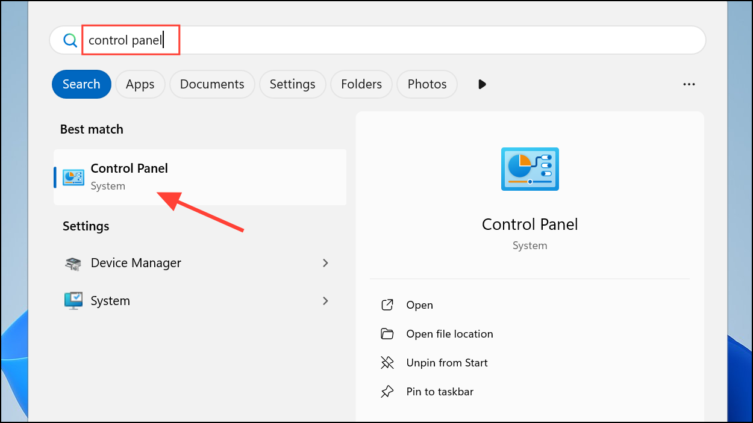Screen dimensions: 753x423
Task: Open the three-dot more options menu
Action: click(689, 84)
